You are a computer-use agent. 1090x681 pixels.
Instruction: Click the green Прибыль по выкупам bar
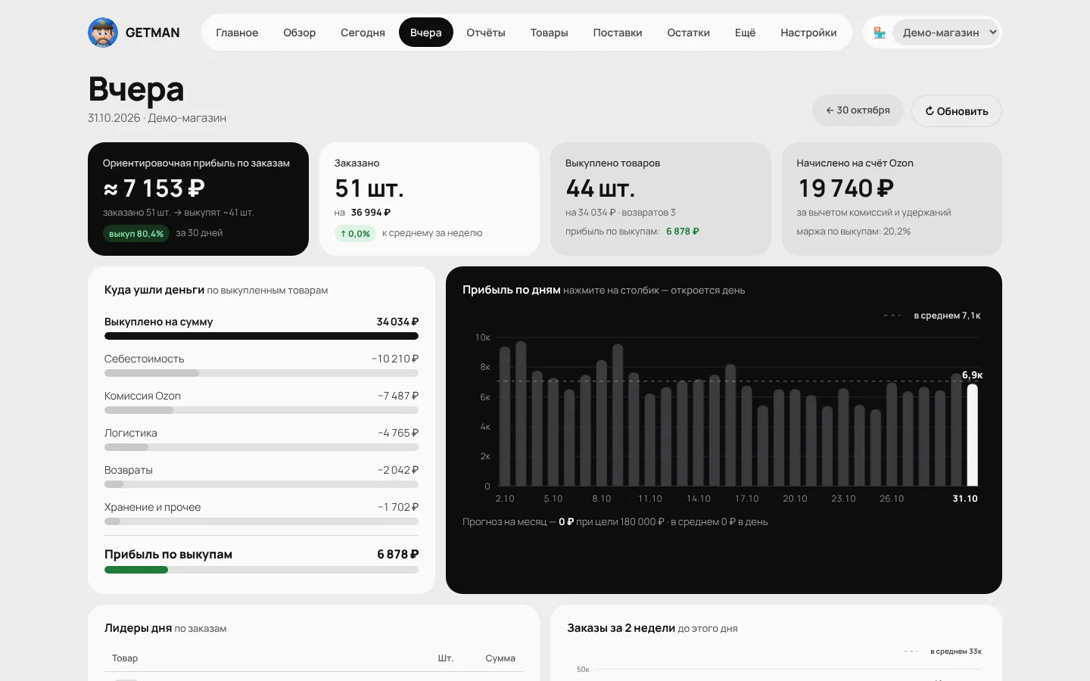(x=136, y=570)
